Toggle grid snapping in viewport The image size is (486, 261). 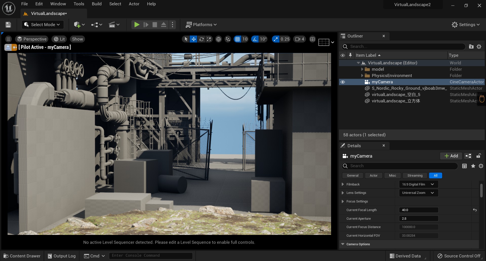pyautogui.click(x=237, y=39)
